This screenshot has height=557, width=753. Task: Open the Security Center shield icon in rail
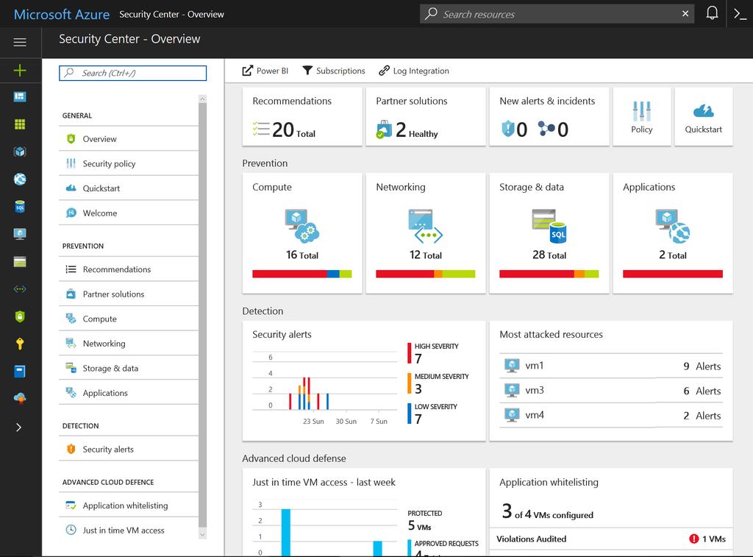(x=20, y=316)
